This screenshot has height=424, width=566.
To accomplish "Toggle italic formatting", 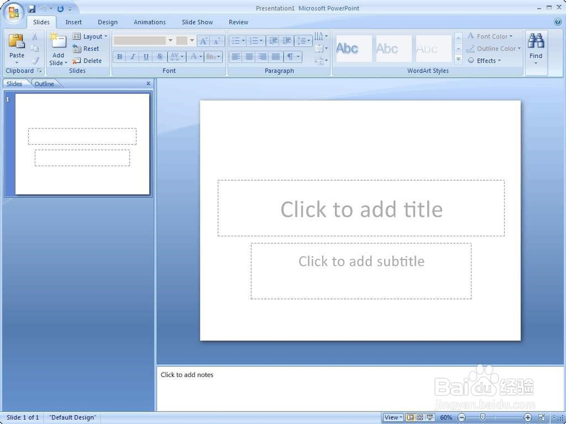I will coord(132,57).
